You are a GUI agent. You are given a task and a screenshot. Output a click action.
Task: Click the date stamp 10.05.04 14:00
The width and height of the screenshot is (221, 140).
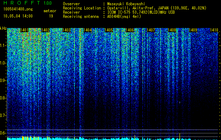point(18,16)
